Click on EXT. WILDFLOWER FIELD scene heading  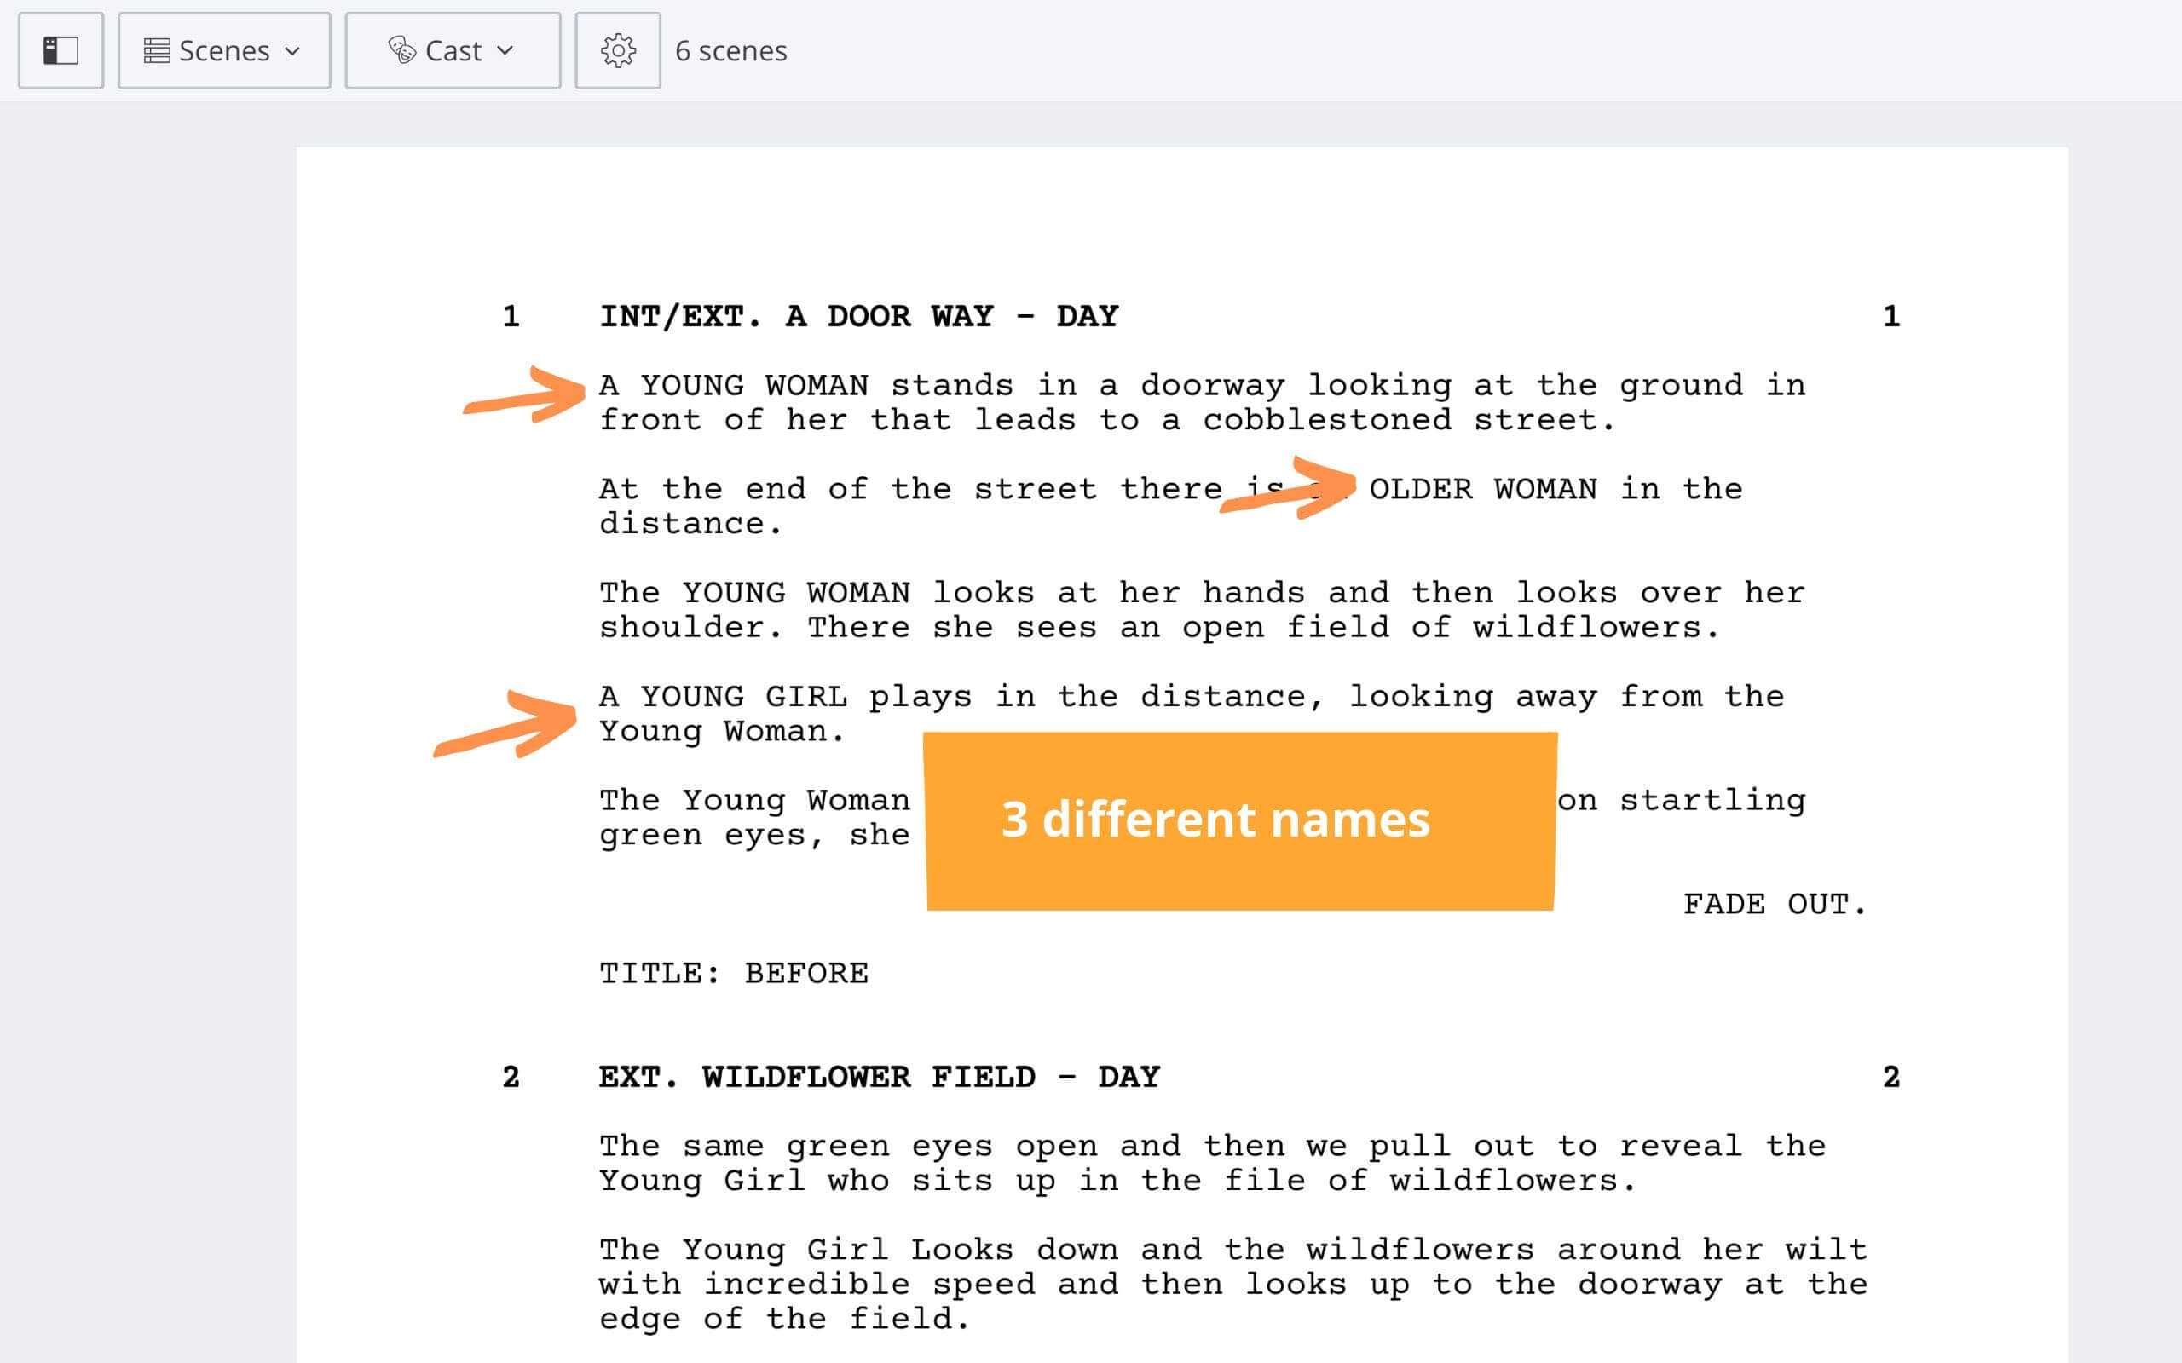click(x=896, y=1076)
